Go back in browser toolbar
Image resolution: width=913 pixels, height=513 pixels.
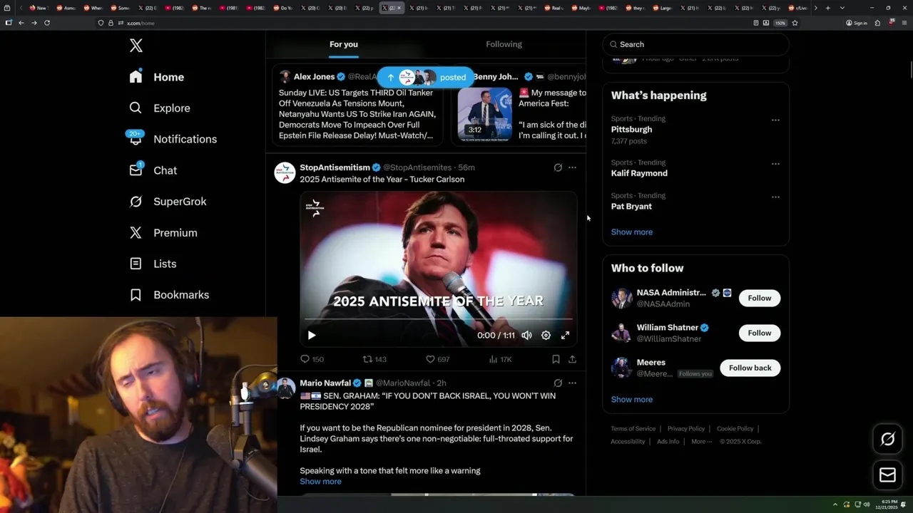click(21, 23)
